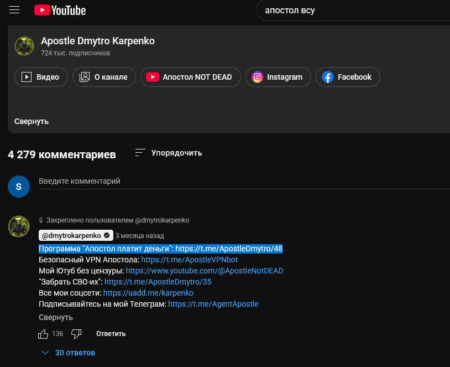Screen dimensions: 450x367
Task: Open the О канале button
Action: tap(104, 77)
